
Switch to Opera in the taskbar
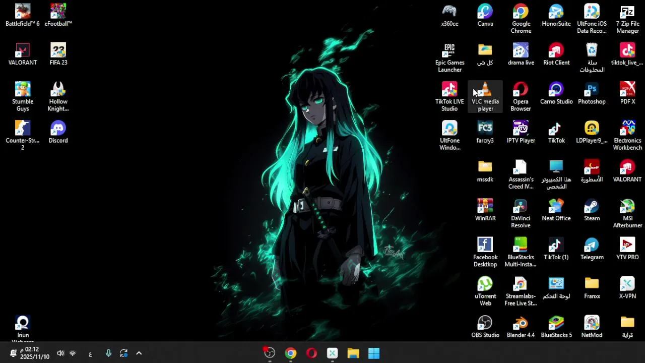pos(311,353)
